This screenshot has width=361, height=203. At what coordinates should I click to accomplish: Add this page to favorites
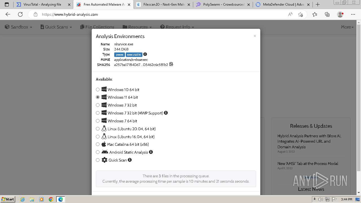coord(300,14)
